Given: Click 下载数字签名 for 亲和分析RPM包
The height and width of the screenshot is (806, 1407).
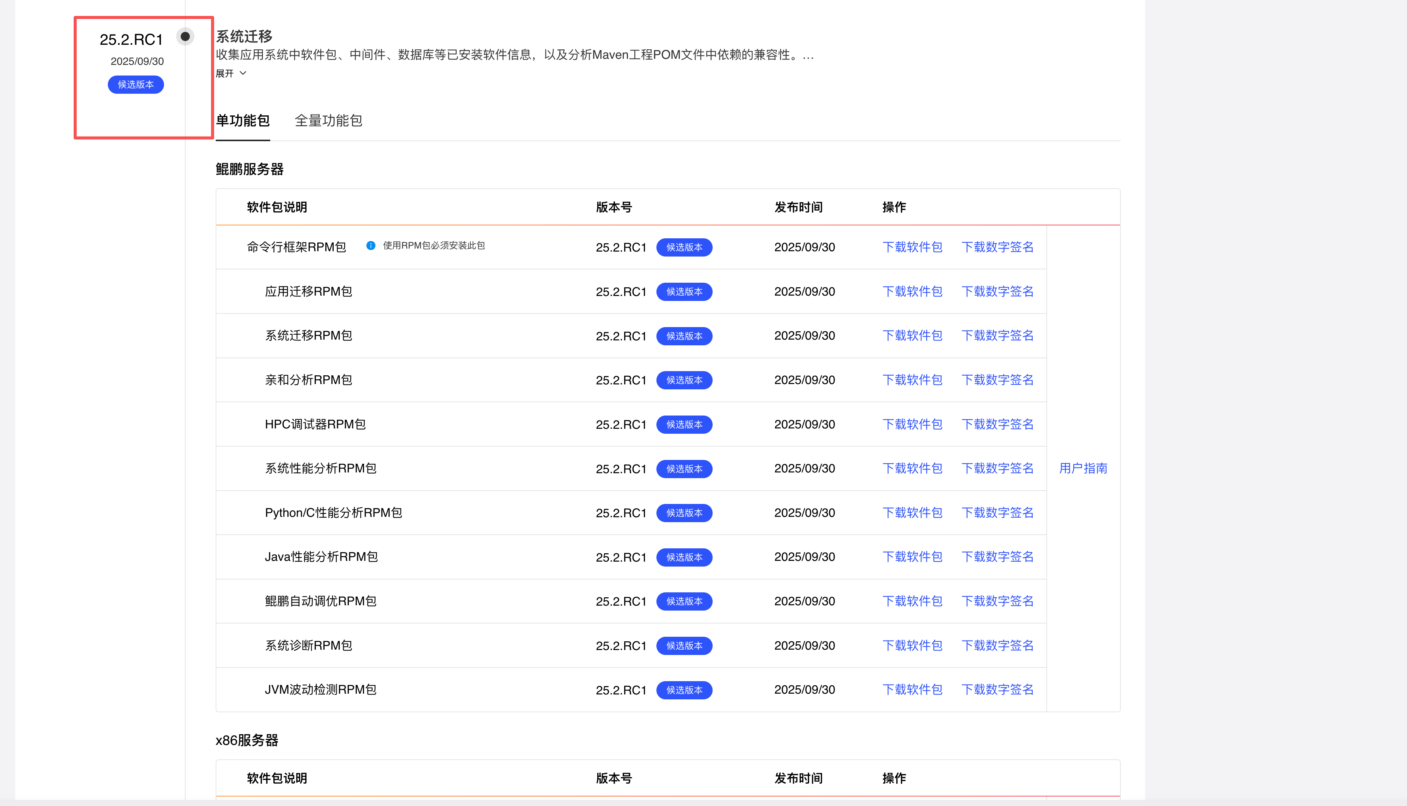Looking at the screenshot, I should 997,380.
